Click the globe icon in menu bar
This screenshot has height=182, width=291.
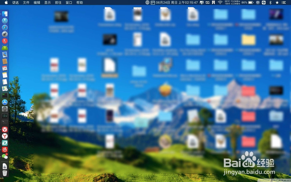147,2
